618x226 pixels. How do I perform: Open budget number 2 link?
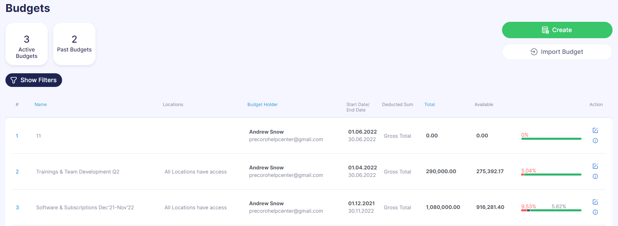pyautogui.click(x=17, y=172)
